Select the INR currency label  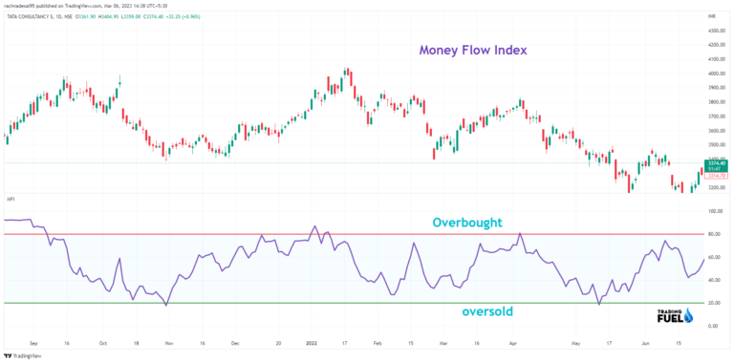point(712,16)
